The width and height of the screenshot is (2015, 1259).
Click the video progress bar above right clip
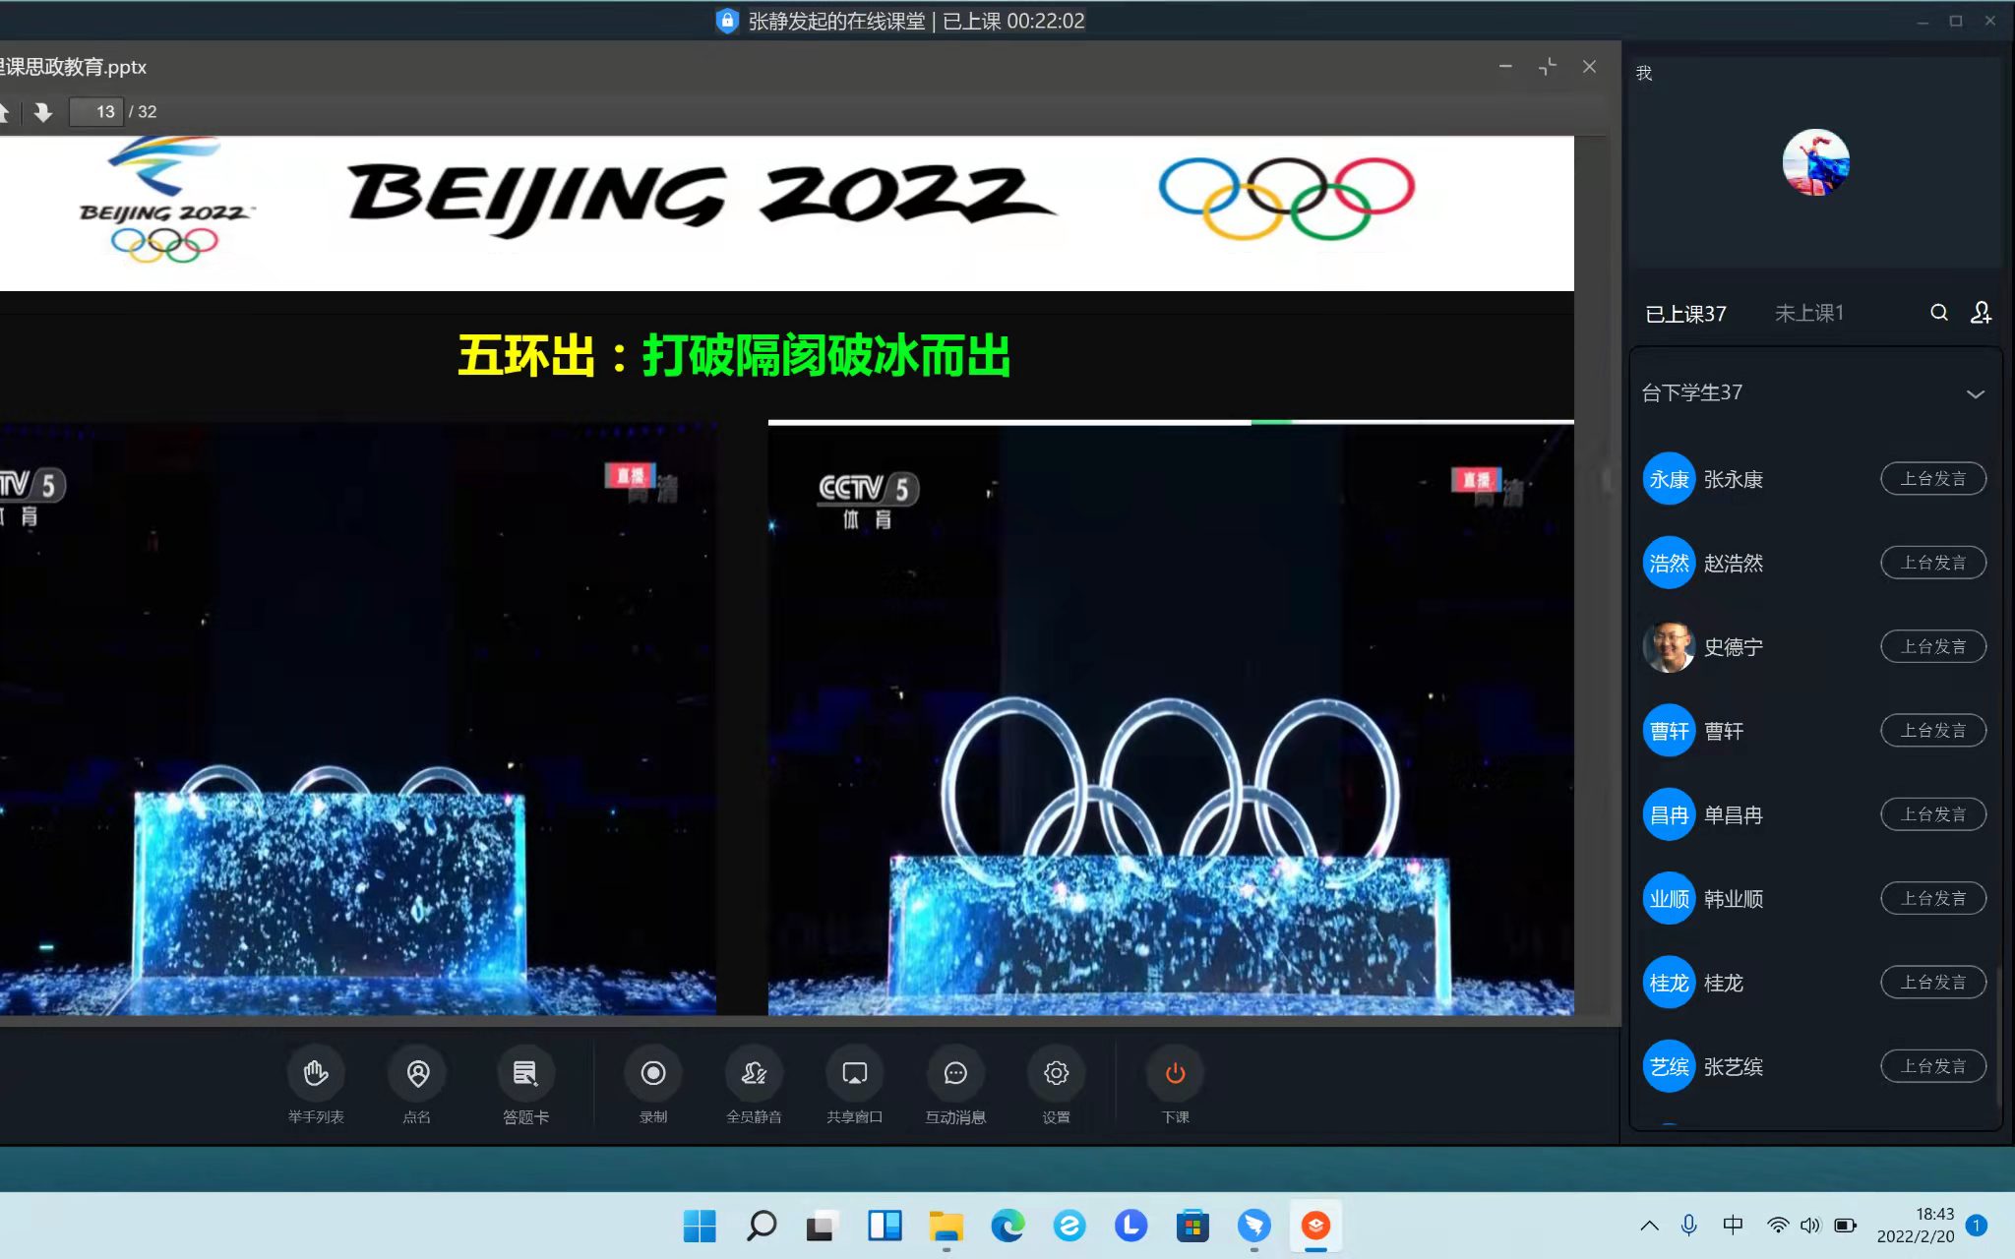(1170, 422)
